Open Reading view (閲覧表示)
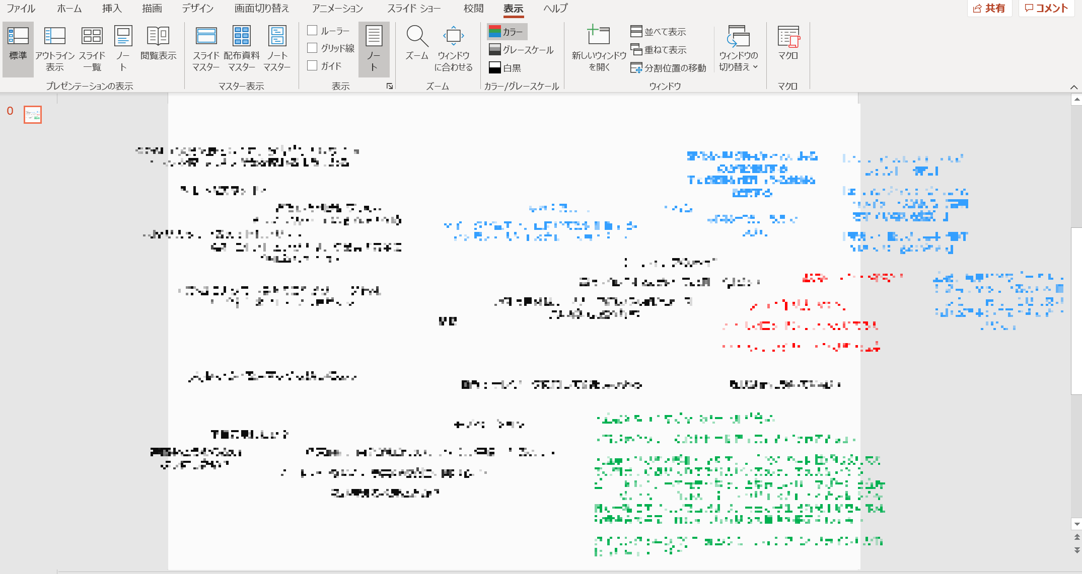 (x=158, y=44)
